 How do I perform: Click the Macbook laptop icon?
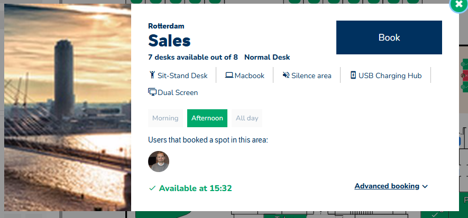(229, 75)
